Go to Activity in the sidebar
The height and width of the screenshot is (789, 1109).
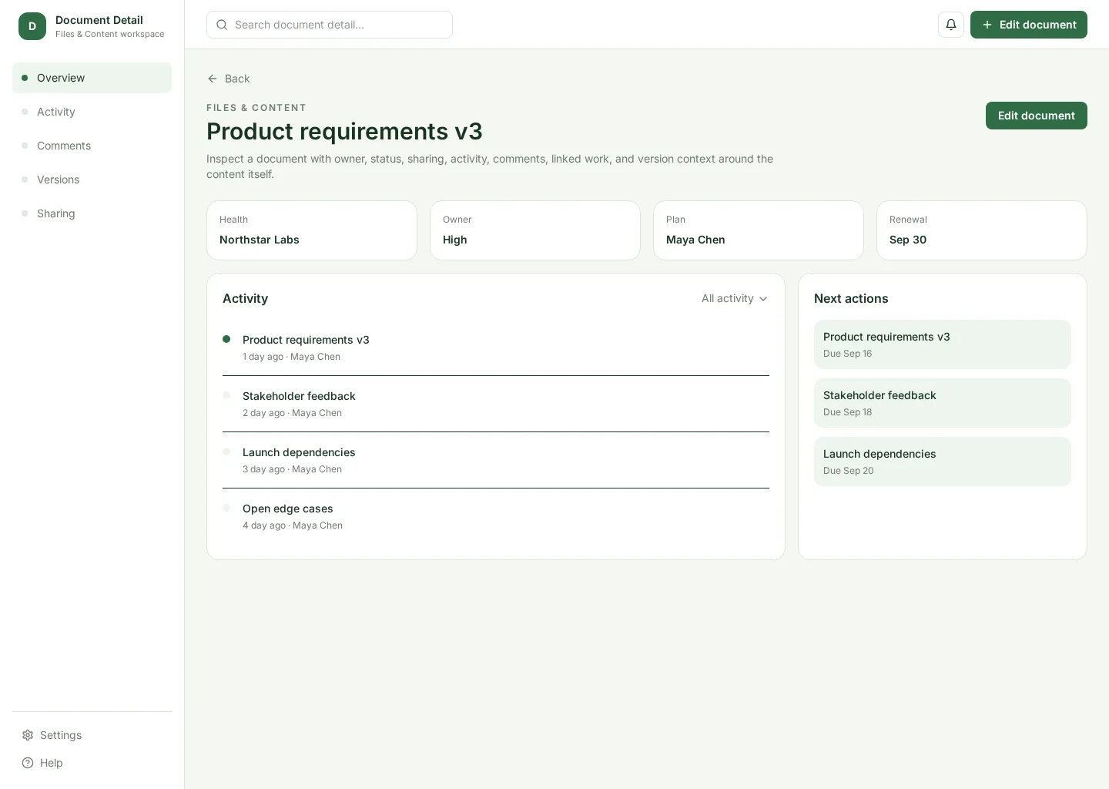92,112
